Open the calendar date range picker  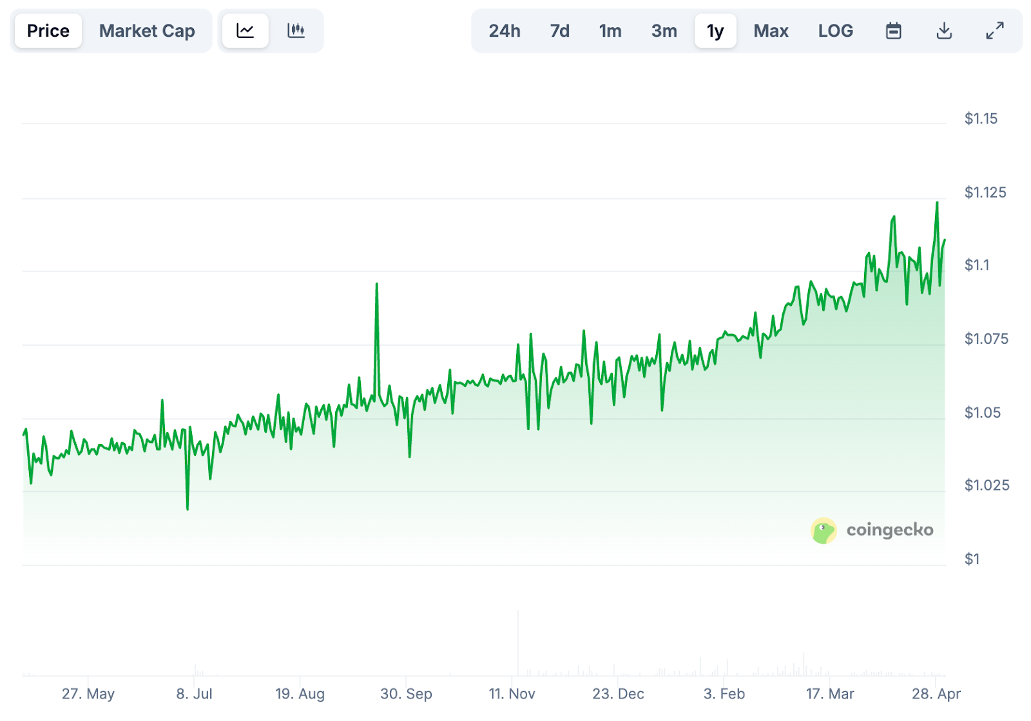[x=893, y=31]
